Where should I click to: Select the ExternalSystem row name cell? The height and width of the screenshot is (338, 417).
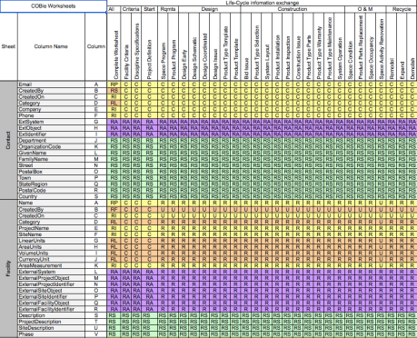point(51,272)
